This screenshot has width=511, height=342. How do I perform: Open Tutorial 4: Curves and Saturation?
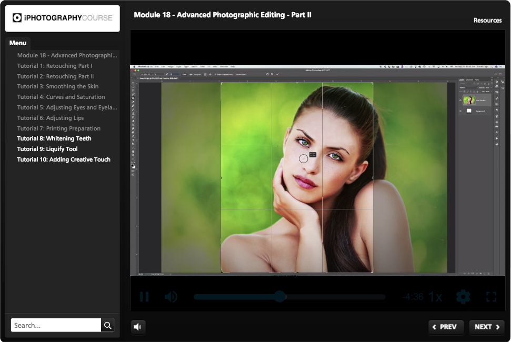click(61, 97)
